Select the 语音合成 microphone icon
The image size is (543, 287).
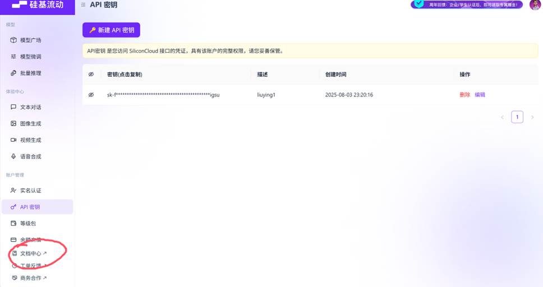tap(13, 156)
